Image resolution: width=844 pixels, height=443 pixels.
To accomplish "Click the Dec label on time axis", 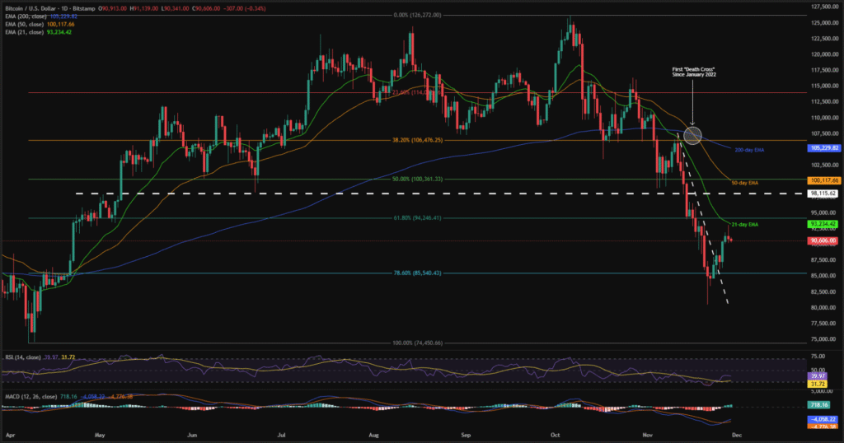I will [737, 435].
